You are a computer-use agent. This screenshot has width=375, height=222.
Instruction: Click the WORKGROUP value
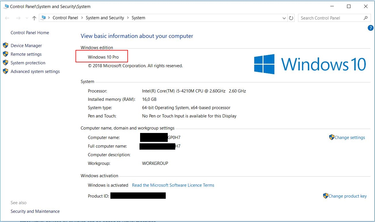[155, 163]
